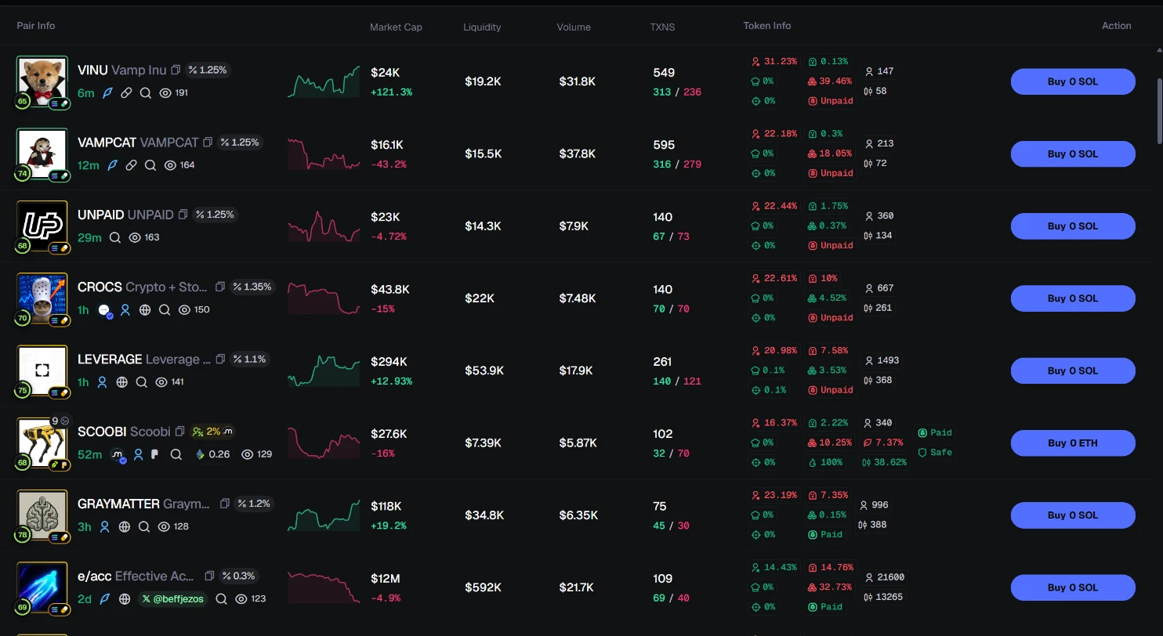Click the SCOOBI 2% fee badge
1163x636 pixels.
pyautogui.click(x=212, y=432)
